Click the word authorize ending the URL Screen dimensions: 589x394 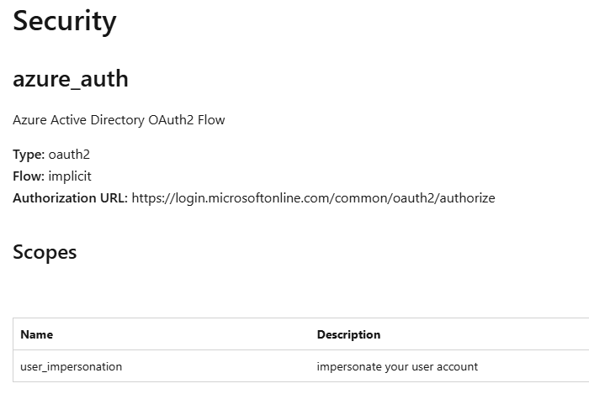click(x=468, y=198)
